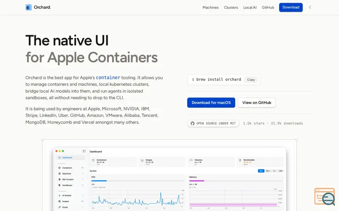Click the Sandboxes icon in the preview sidebar

pos(59,185)
